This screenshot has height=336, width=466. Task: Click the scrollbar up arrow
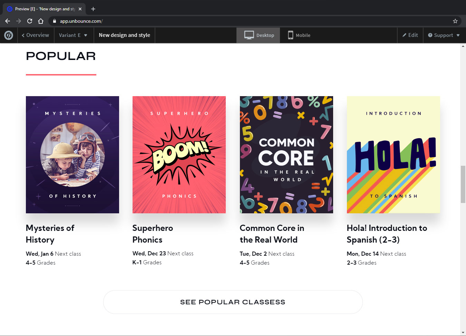(463, 46)
